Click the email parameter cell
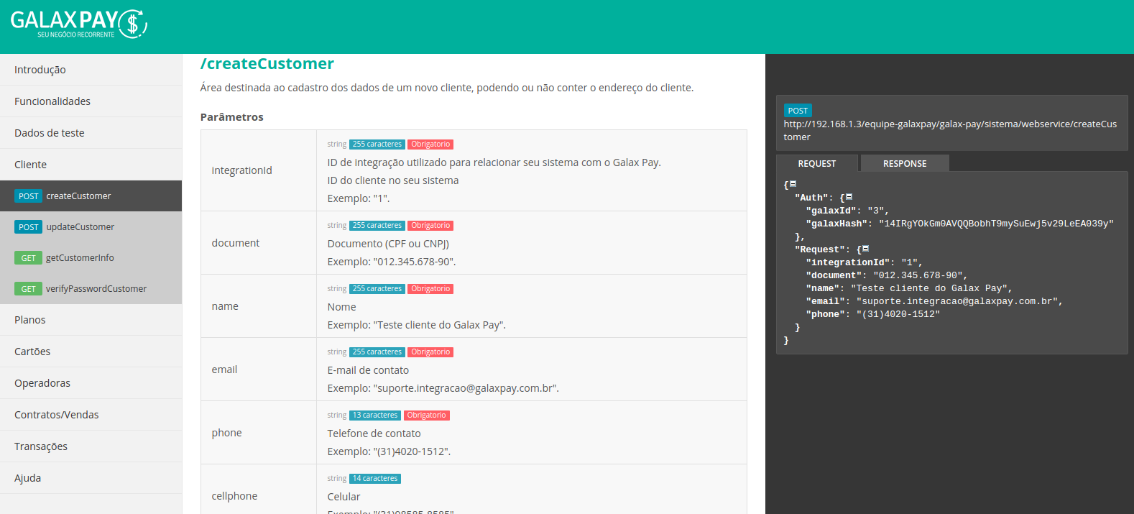The image size is (1134, 514). coord(259,370)
